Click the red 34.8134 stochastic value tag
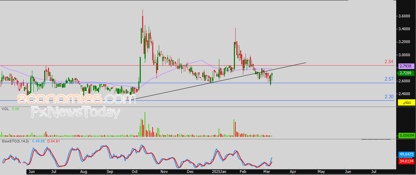Image resolution: width=416 pixels, height=175 pixels. click(x=407, y=160)
